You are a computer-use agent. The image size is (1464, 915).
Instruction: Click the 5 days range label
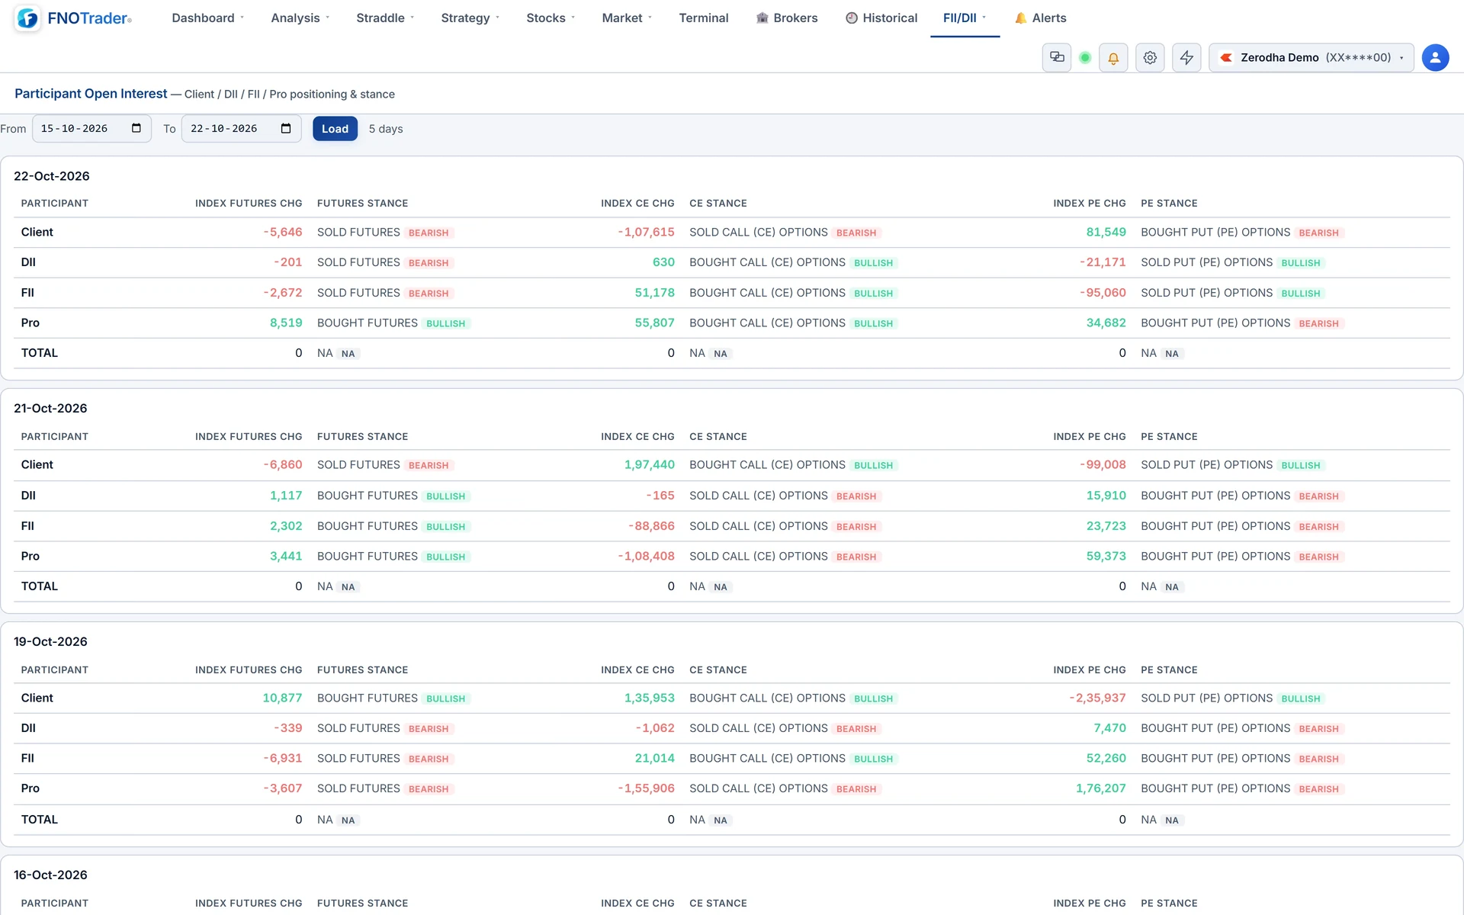click(386, 129)
